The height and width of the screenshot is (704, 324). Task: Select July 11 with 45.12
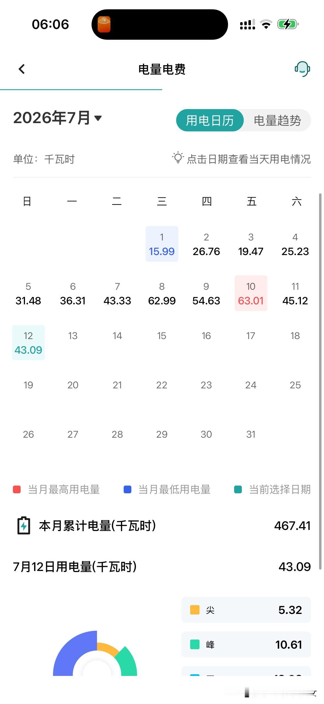pyautogui.click(x=295, y=293)
